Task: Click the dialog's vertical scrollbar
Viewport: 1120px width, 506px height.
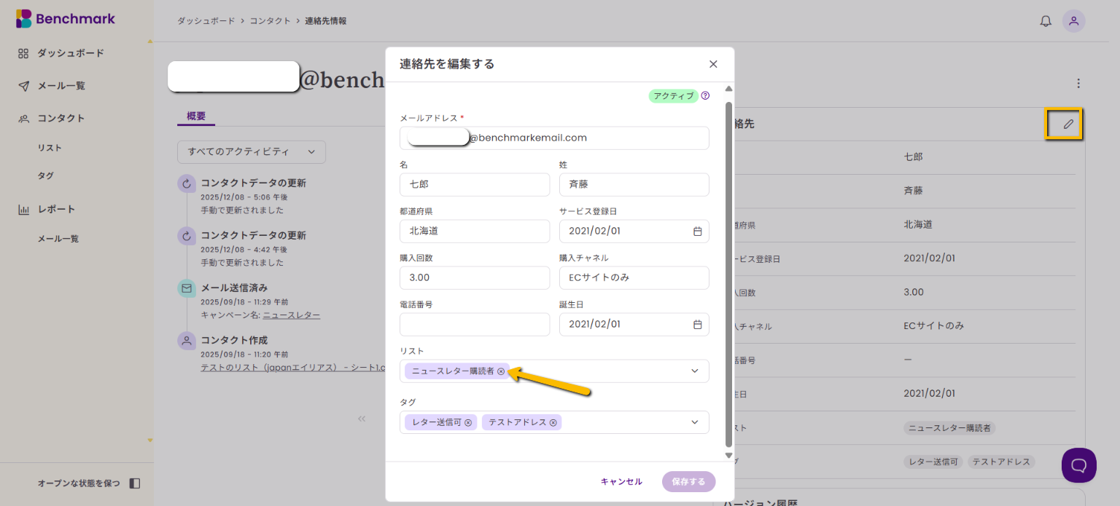Action: 728,274
